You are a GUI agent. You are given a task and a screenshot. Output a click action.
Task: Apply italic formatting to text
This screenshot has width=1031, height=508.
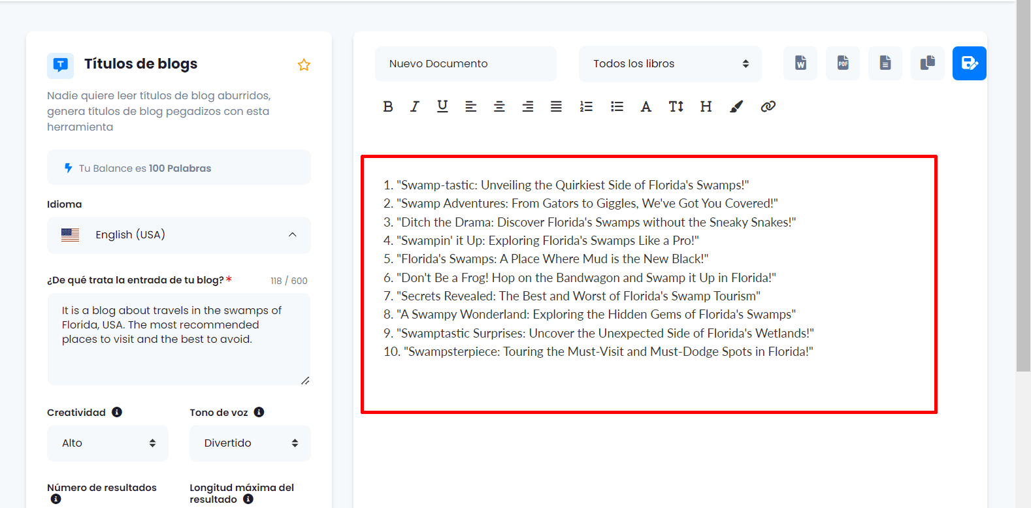pos(415,106)
